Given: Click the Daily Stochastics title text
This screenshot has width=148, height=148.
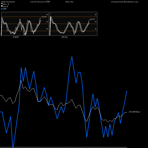Looking at the screenshot, I should (8, 2).
